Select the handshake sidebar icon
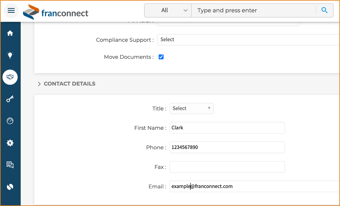340x206 pixels. 10,77
